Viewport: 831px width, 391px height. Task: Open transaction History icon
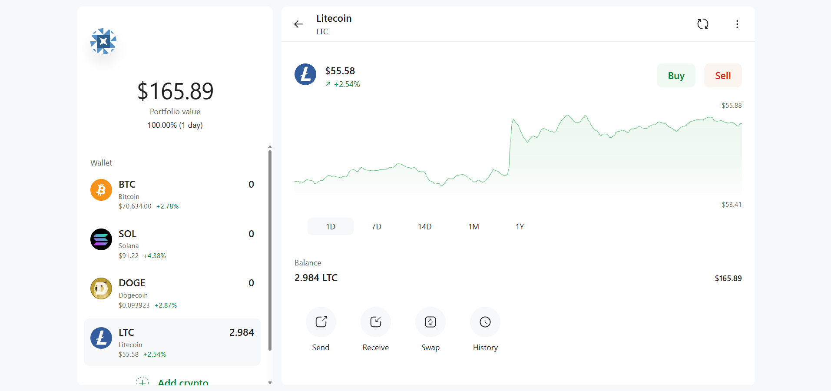coord(485,322)
